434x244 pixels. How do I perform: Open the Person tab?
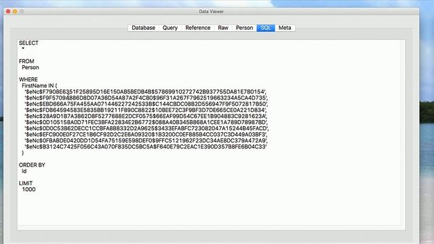click(244, 28)
